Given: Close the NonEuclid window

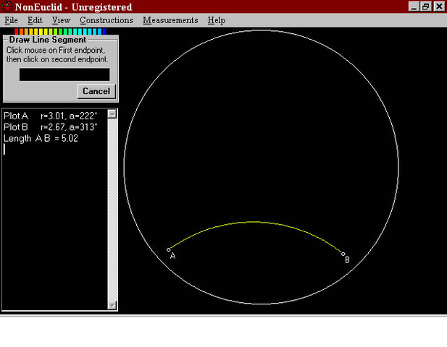Looking at the screenshot, I should 439,7.
